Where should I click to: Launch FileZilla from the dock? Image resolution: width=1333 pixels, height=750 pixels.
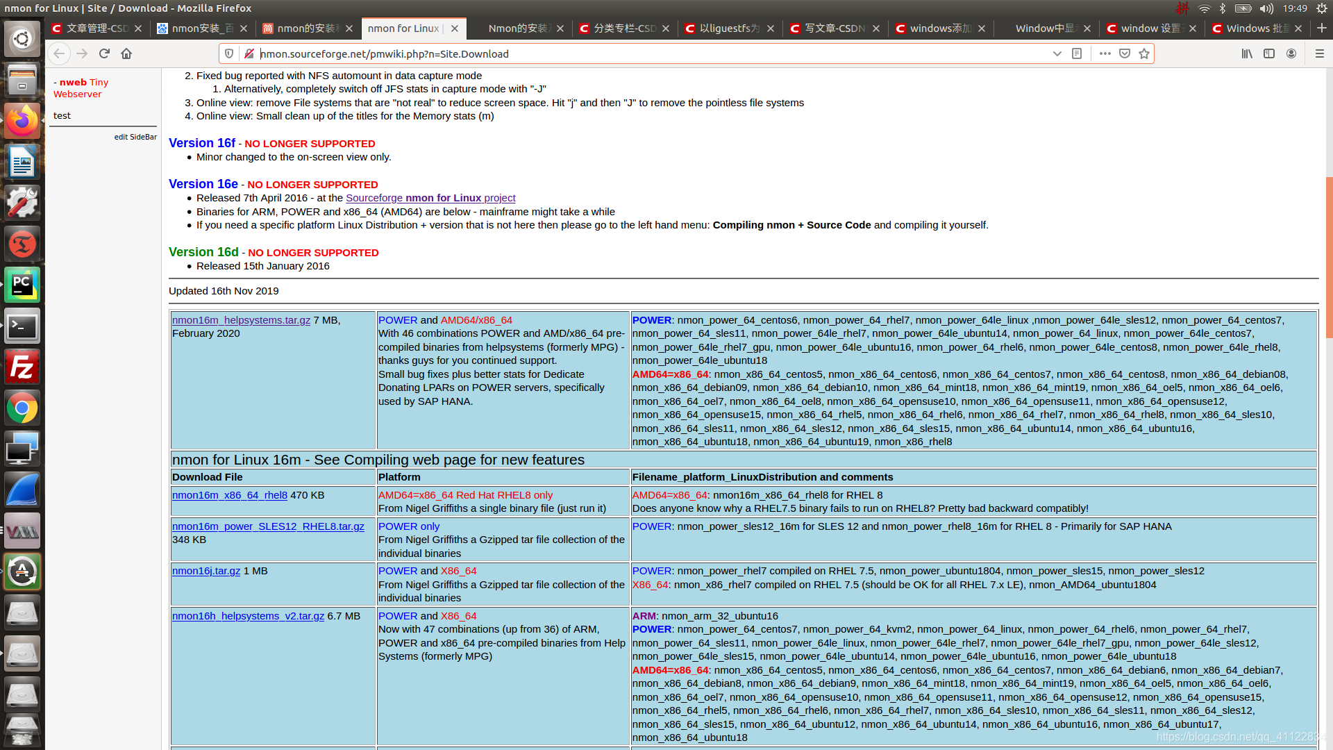22,367
